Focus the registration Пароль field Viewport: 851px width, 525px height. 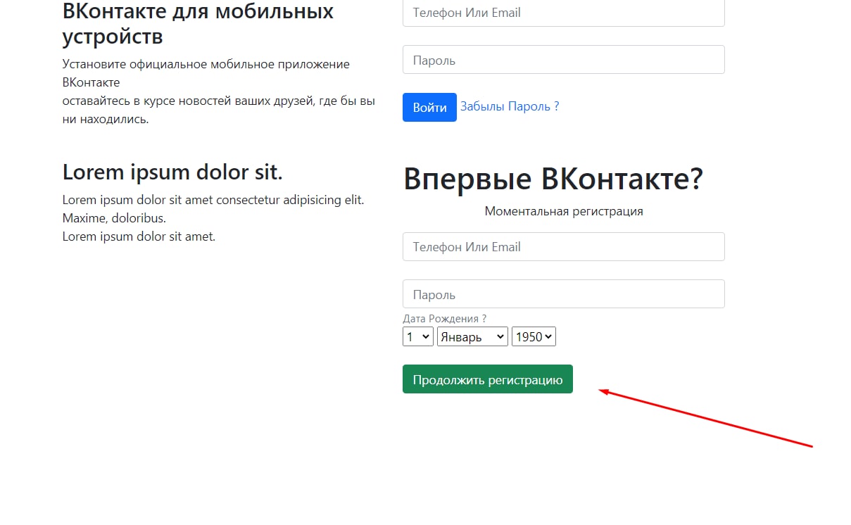563,294
